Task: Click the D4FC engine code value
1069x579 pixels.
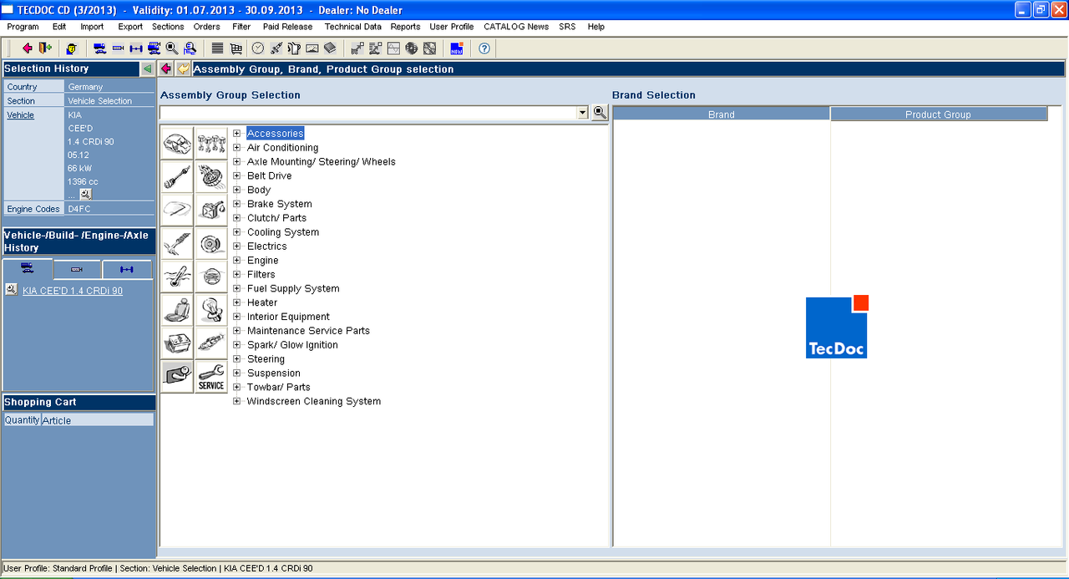Action: (79, 209)
